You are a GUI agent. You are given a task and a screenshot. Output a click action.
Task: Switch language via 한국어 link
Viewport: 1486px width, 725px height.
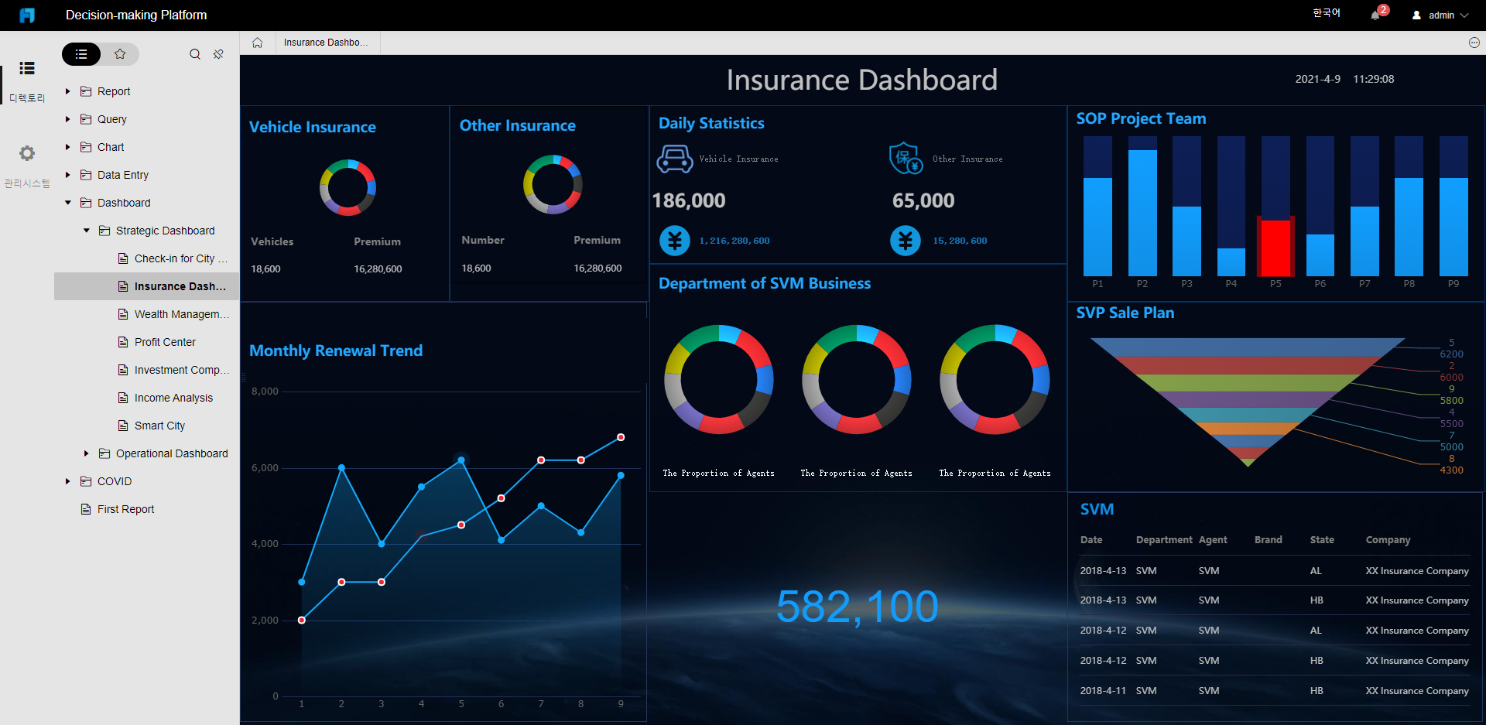pyautogui.click(x=1327, y=13)
